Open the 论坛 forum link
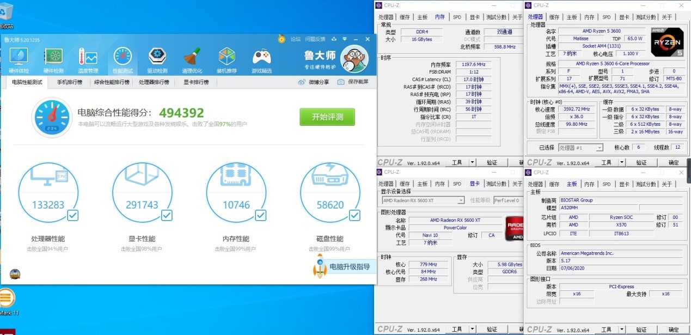This screenshot has width=691, height=335. coord(296,39)
